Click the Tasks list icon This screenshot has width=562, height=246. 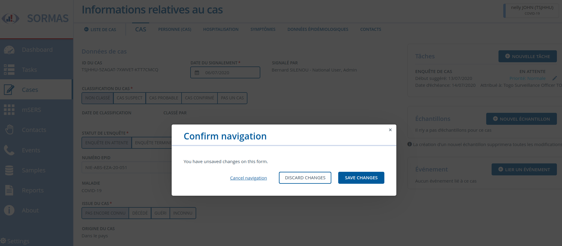9,70
